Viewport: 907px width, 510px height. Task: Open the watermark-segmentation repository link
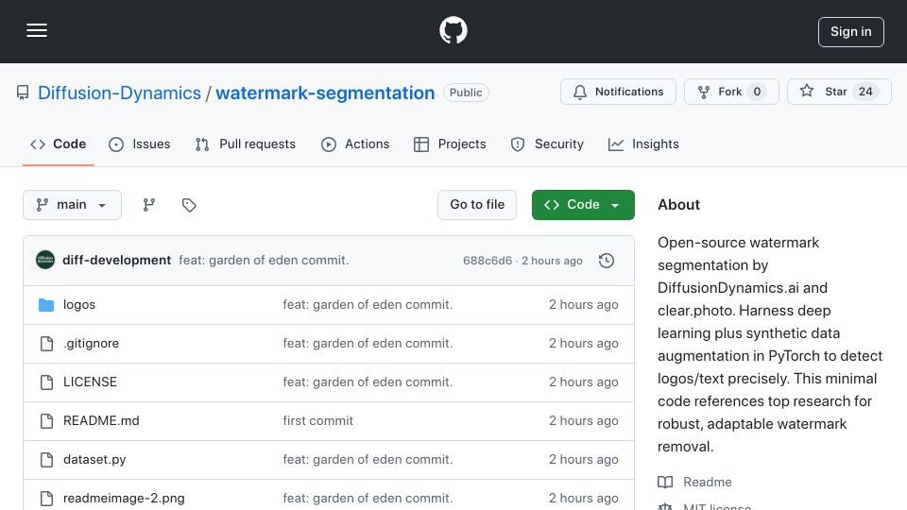click(x=324, y=93)
